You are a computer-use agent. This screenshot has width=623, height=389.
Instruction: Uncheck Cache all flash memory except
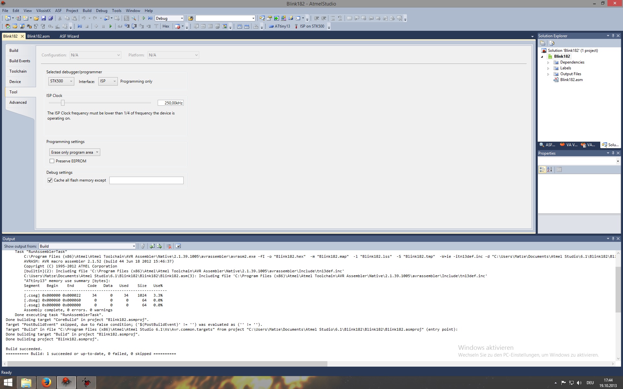[x=50, y=180]
